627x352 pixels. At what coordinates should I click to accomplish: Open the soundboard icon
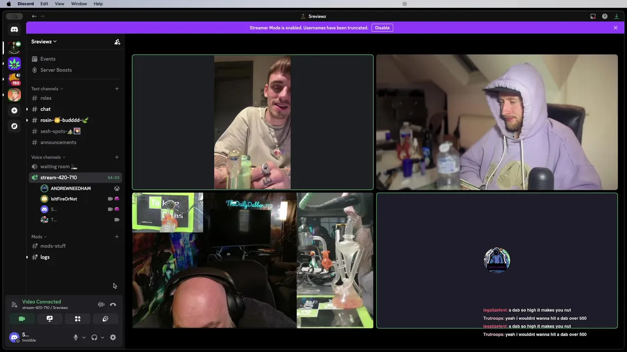coord(105,319)
